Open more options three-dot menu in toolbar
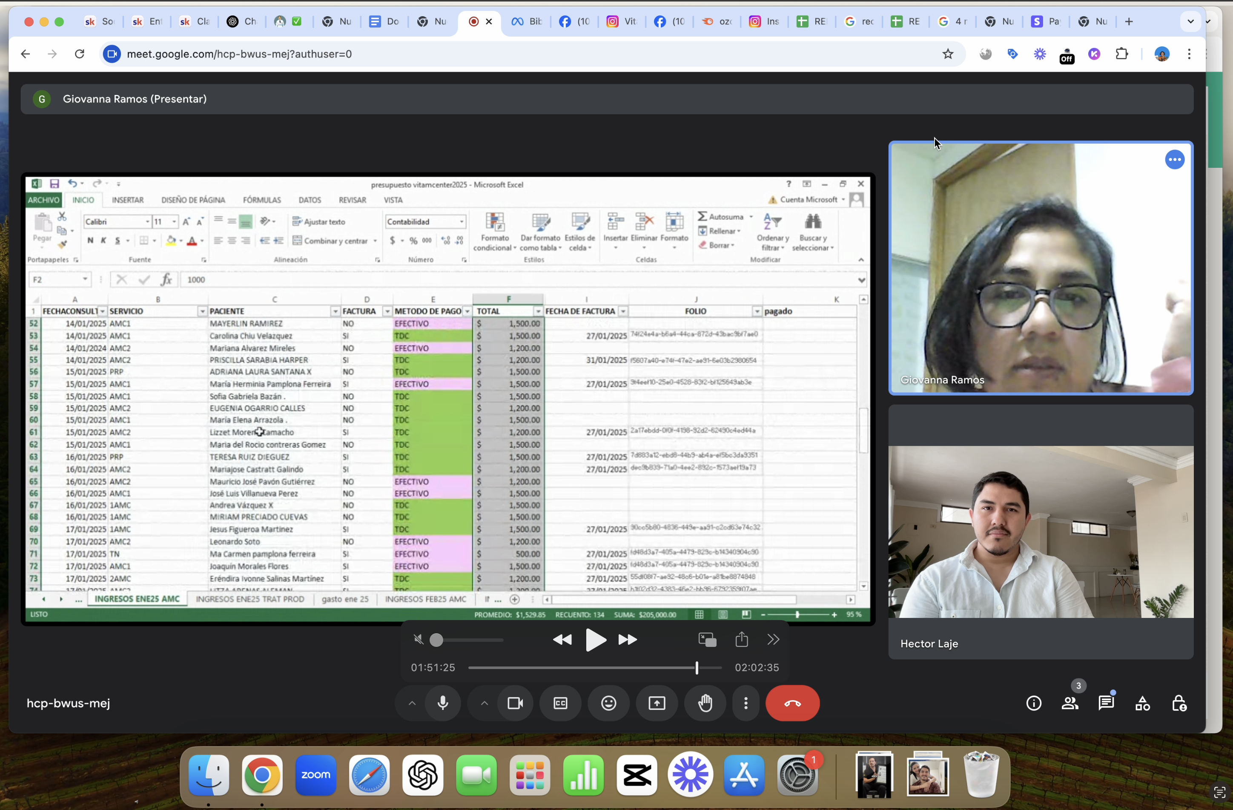Screen dimensions: 1233x810 pyautogui.click(x=746, y=703)
